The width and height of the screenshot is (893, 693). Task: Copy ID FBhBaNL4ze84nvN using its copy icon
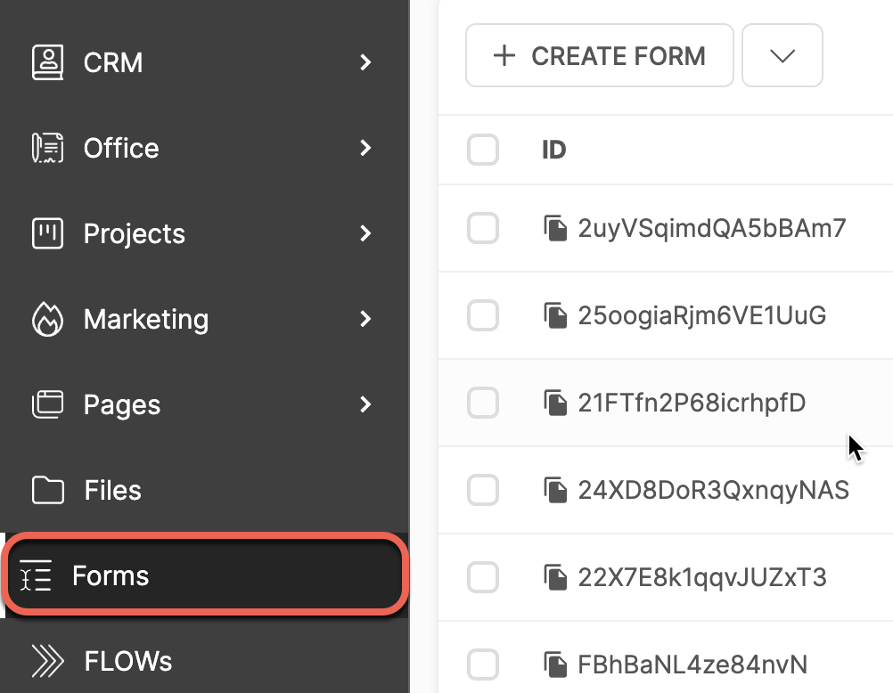(554, 664)
